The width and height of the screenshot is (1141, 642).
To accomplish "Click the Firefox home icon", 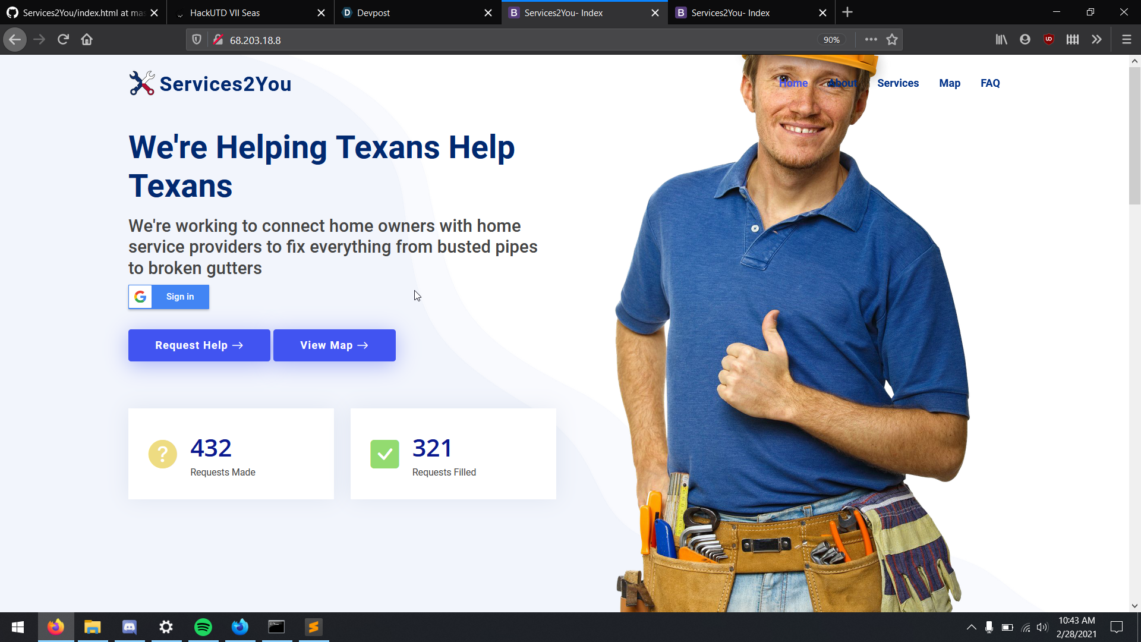I will (87, 40).
